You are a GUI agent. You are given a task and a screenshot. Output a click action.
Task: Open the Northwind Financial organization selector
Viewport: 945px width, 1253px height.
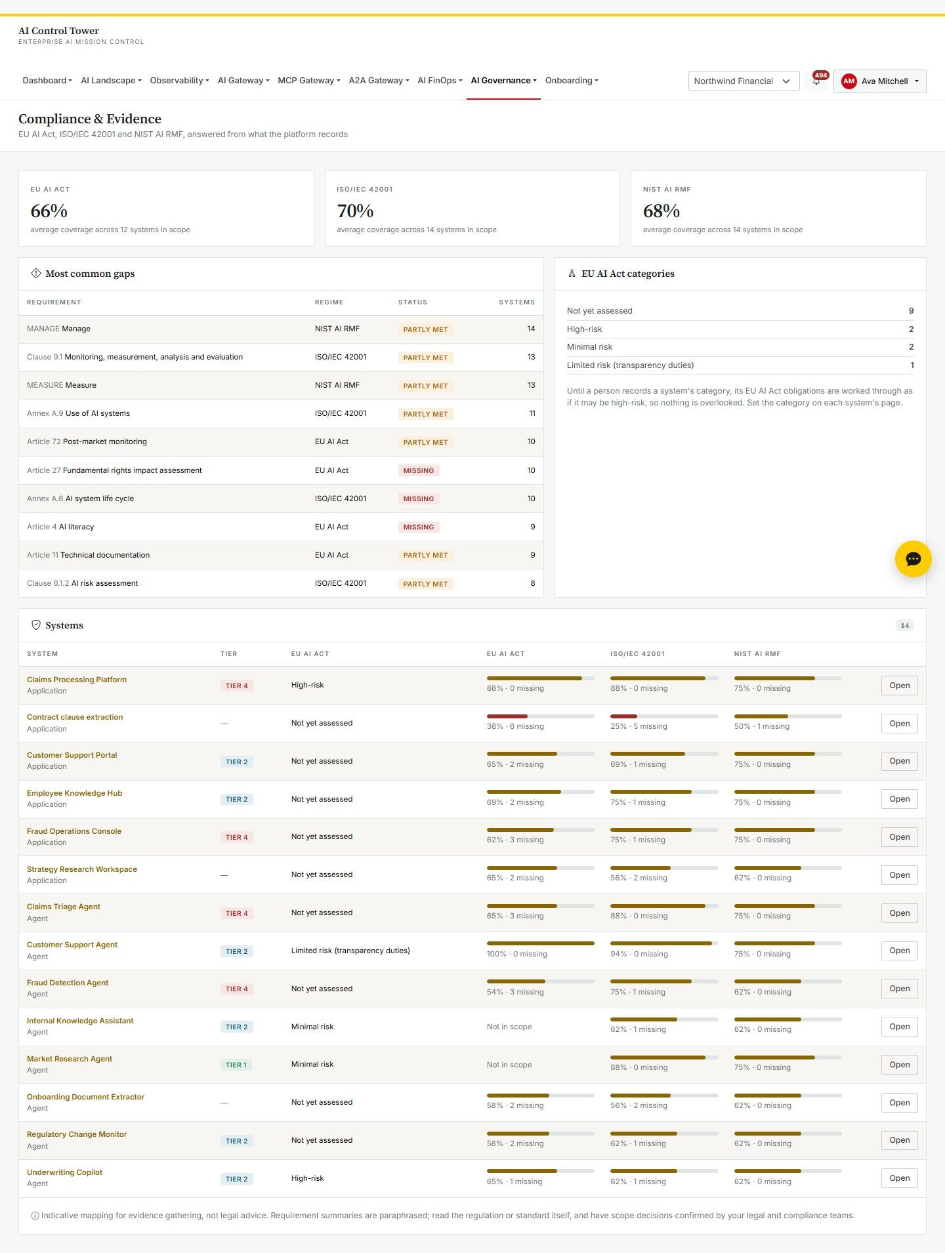744,81
